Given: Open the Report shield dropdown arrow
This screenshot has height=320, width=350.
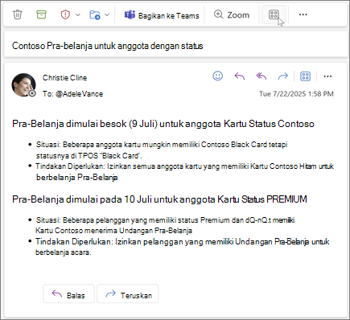Looking at the screenshot, I should (x=78, y=14).
